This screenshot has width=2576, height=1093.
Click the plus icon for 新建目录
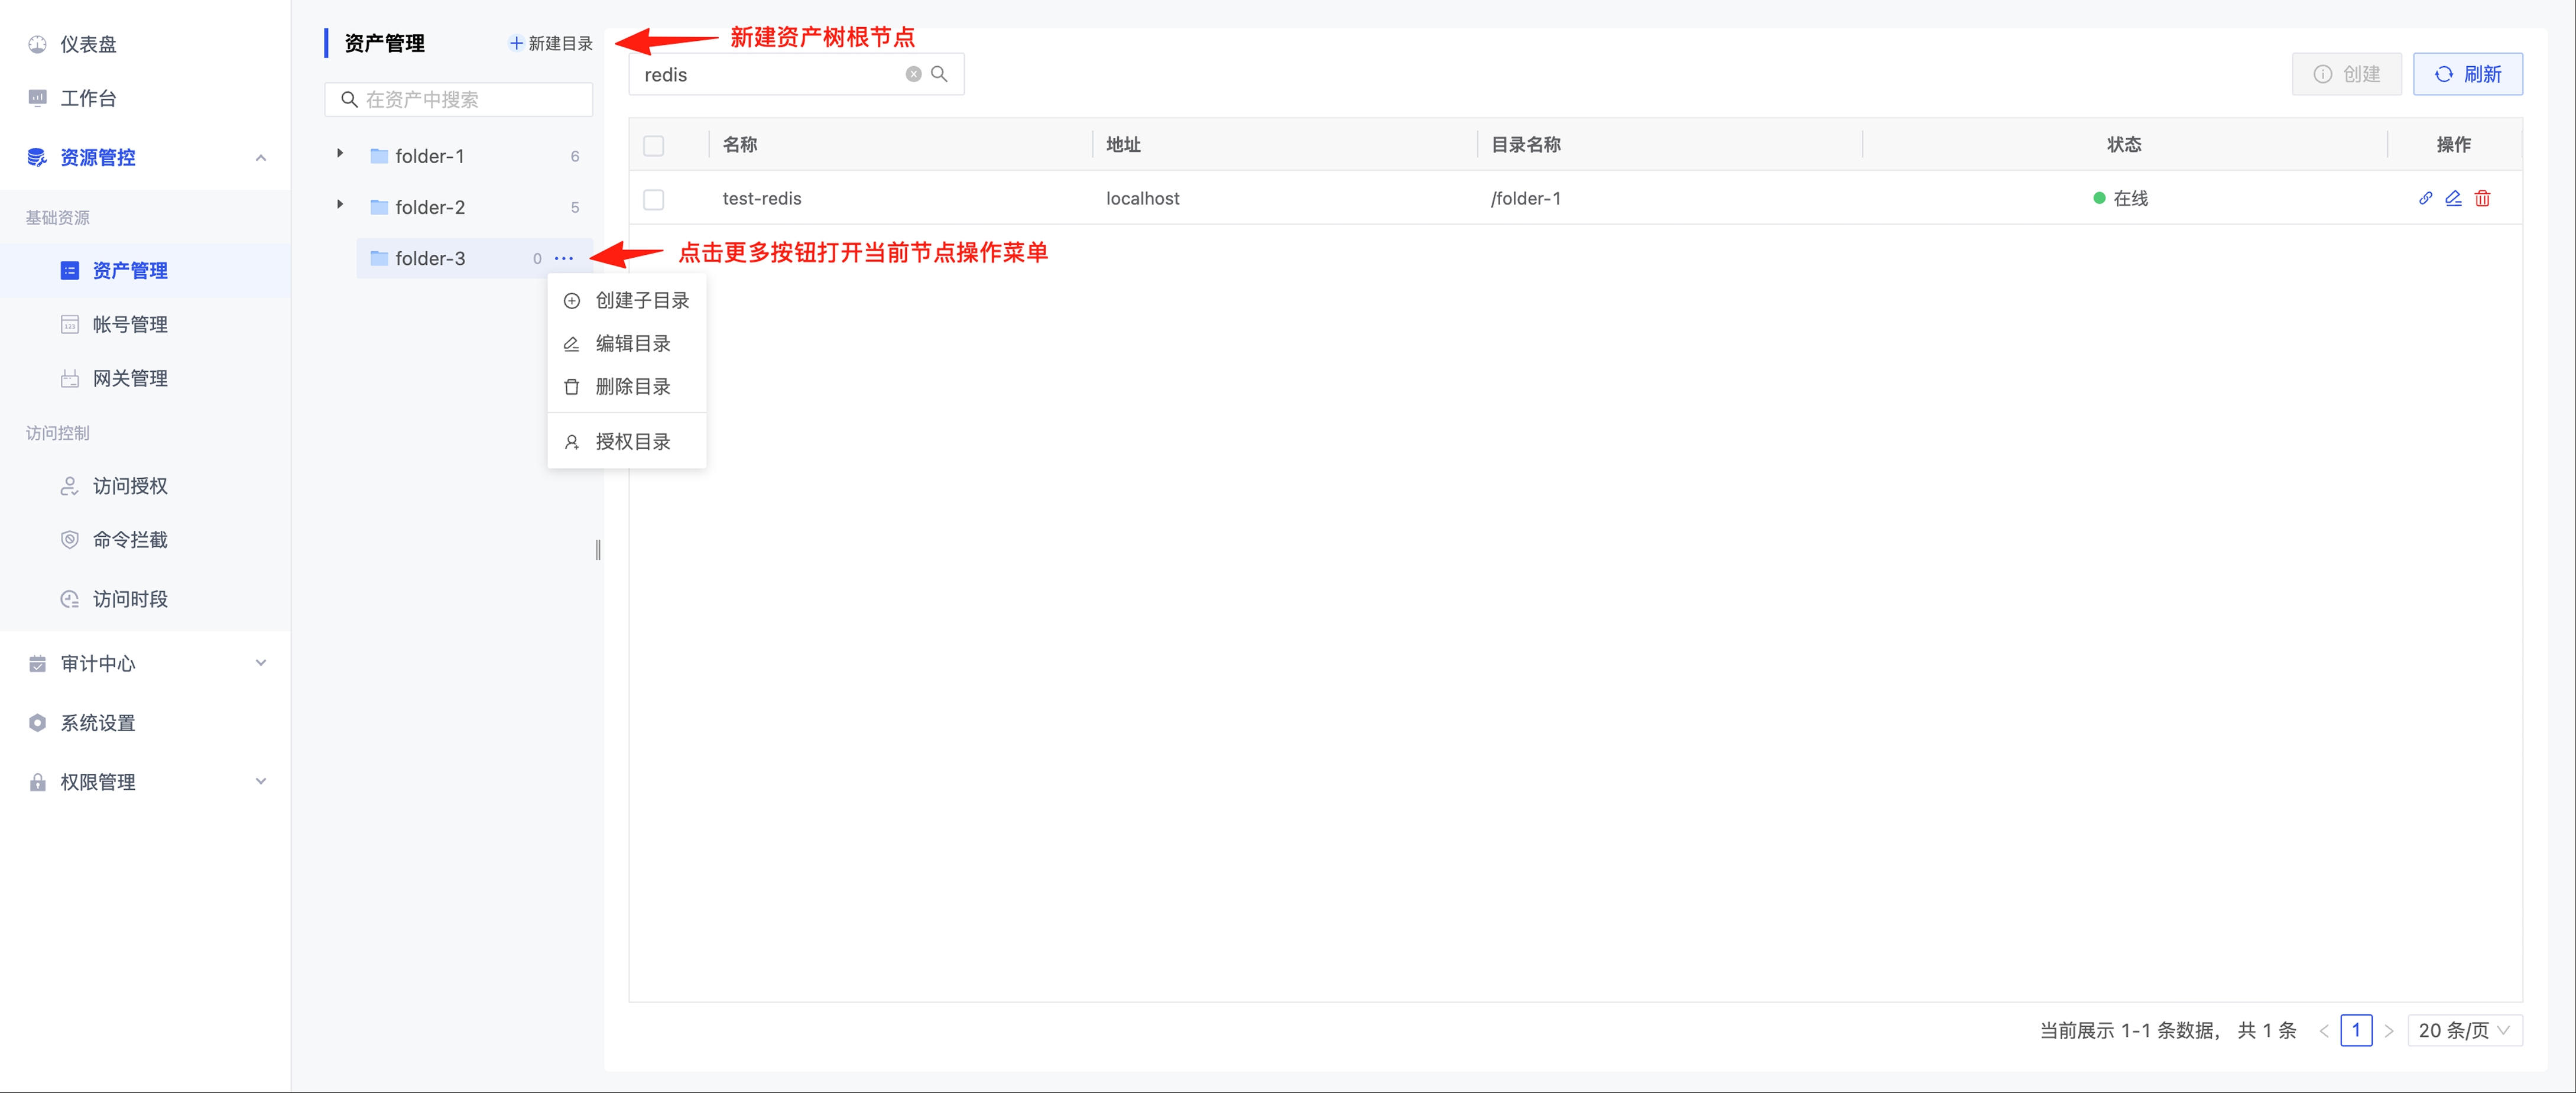[x=516, y=43]
